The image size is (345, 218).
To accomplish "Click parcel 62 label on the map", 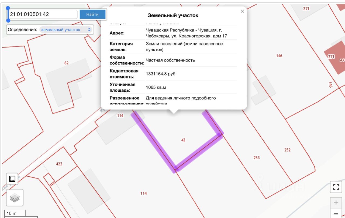I will coord(67,63).
